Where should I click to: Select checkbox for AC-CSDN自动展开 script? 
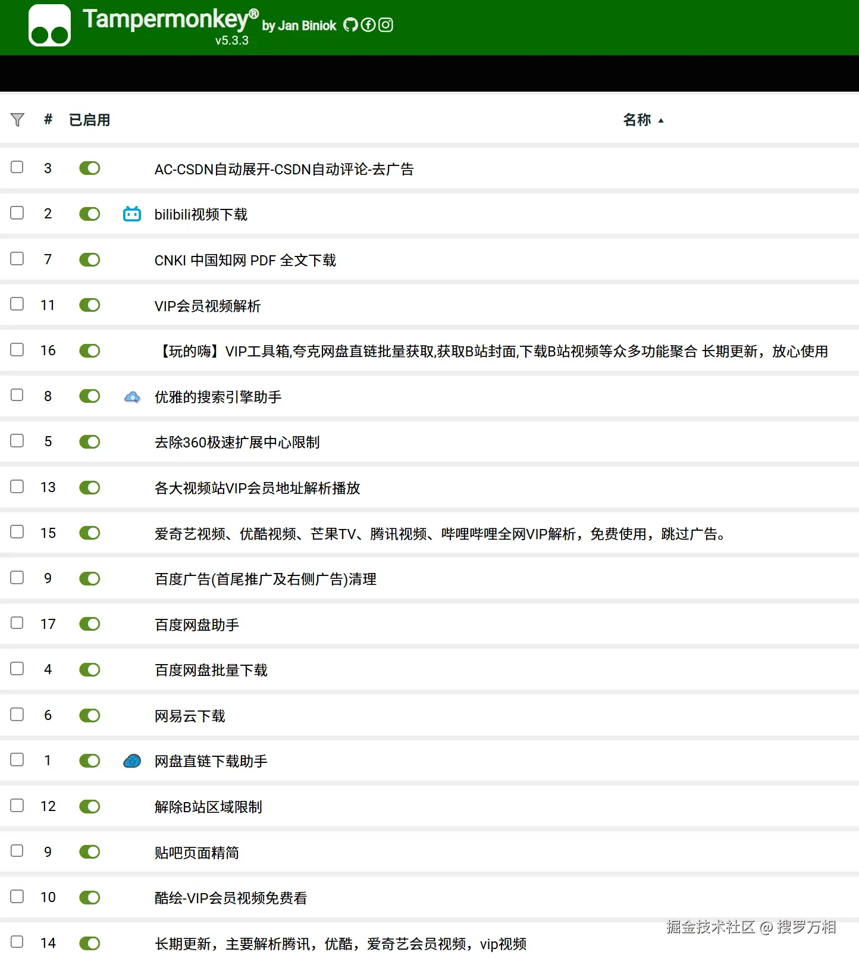pyautogui.click(x=17, y=167)
